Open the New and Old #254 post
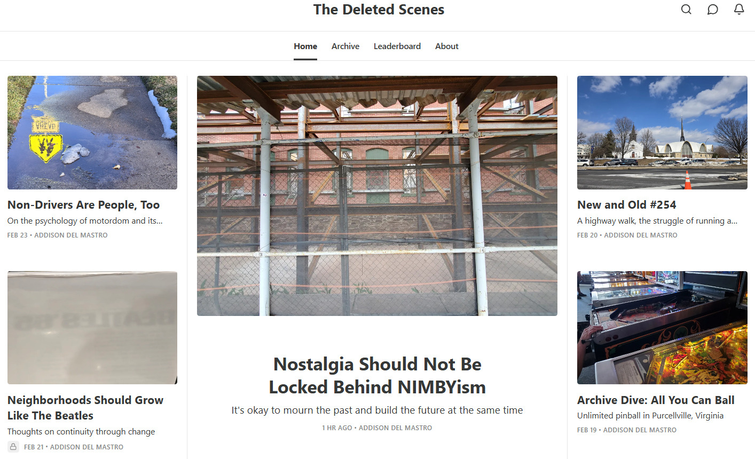The image size is (755, 459). (626, 205)
